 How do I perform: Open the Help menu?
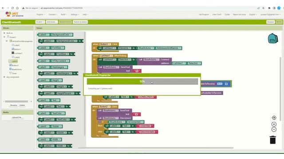pyautogui.click(x=86, y=15)
